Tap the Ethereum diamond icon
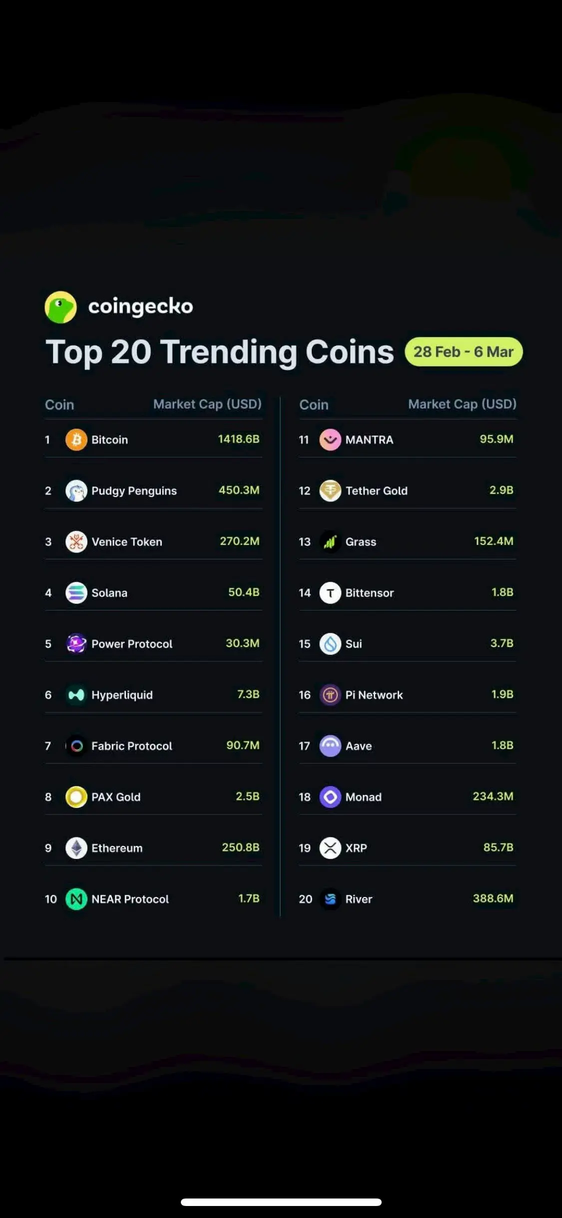Image resolution: width=562 pixels, height=1218 pixels. (x=76, y=848)
